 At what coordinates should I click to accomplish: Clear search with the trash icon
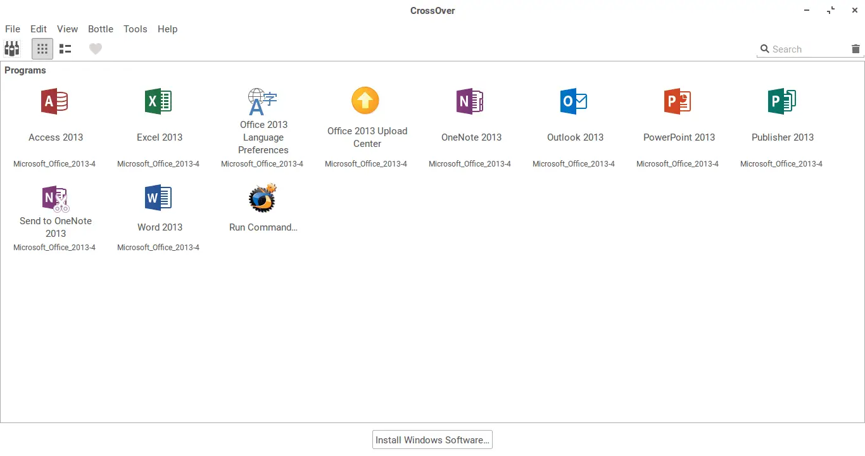856,49
